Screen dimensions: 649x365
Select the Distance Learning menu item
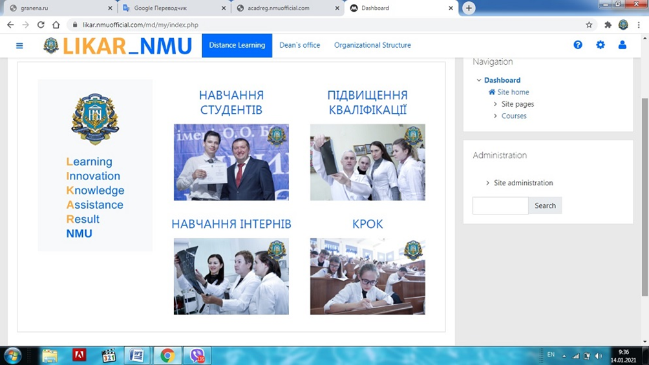point(237,45)
